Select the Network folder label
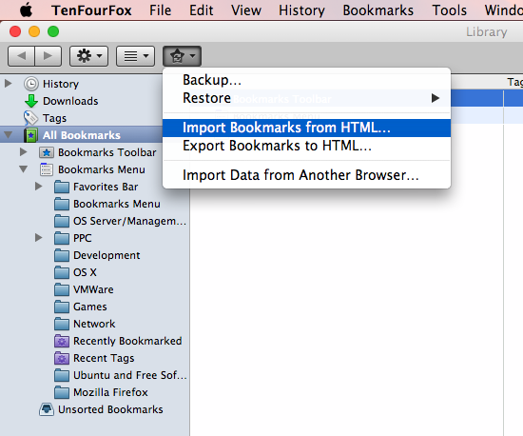Screen dimensions: 523x436 click(94, 324)
